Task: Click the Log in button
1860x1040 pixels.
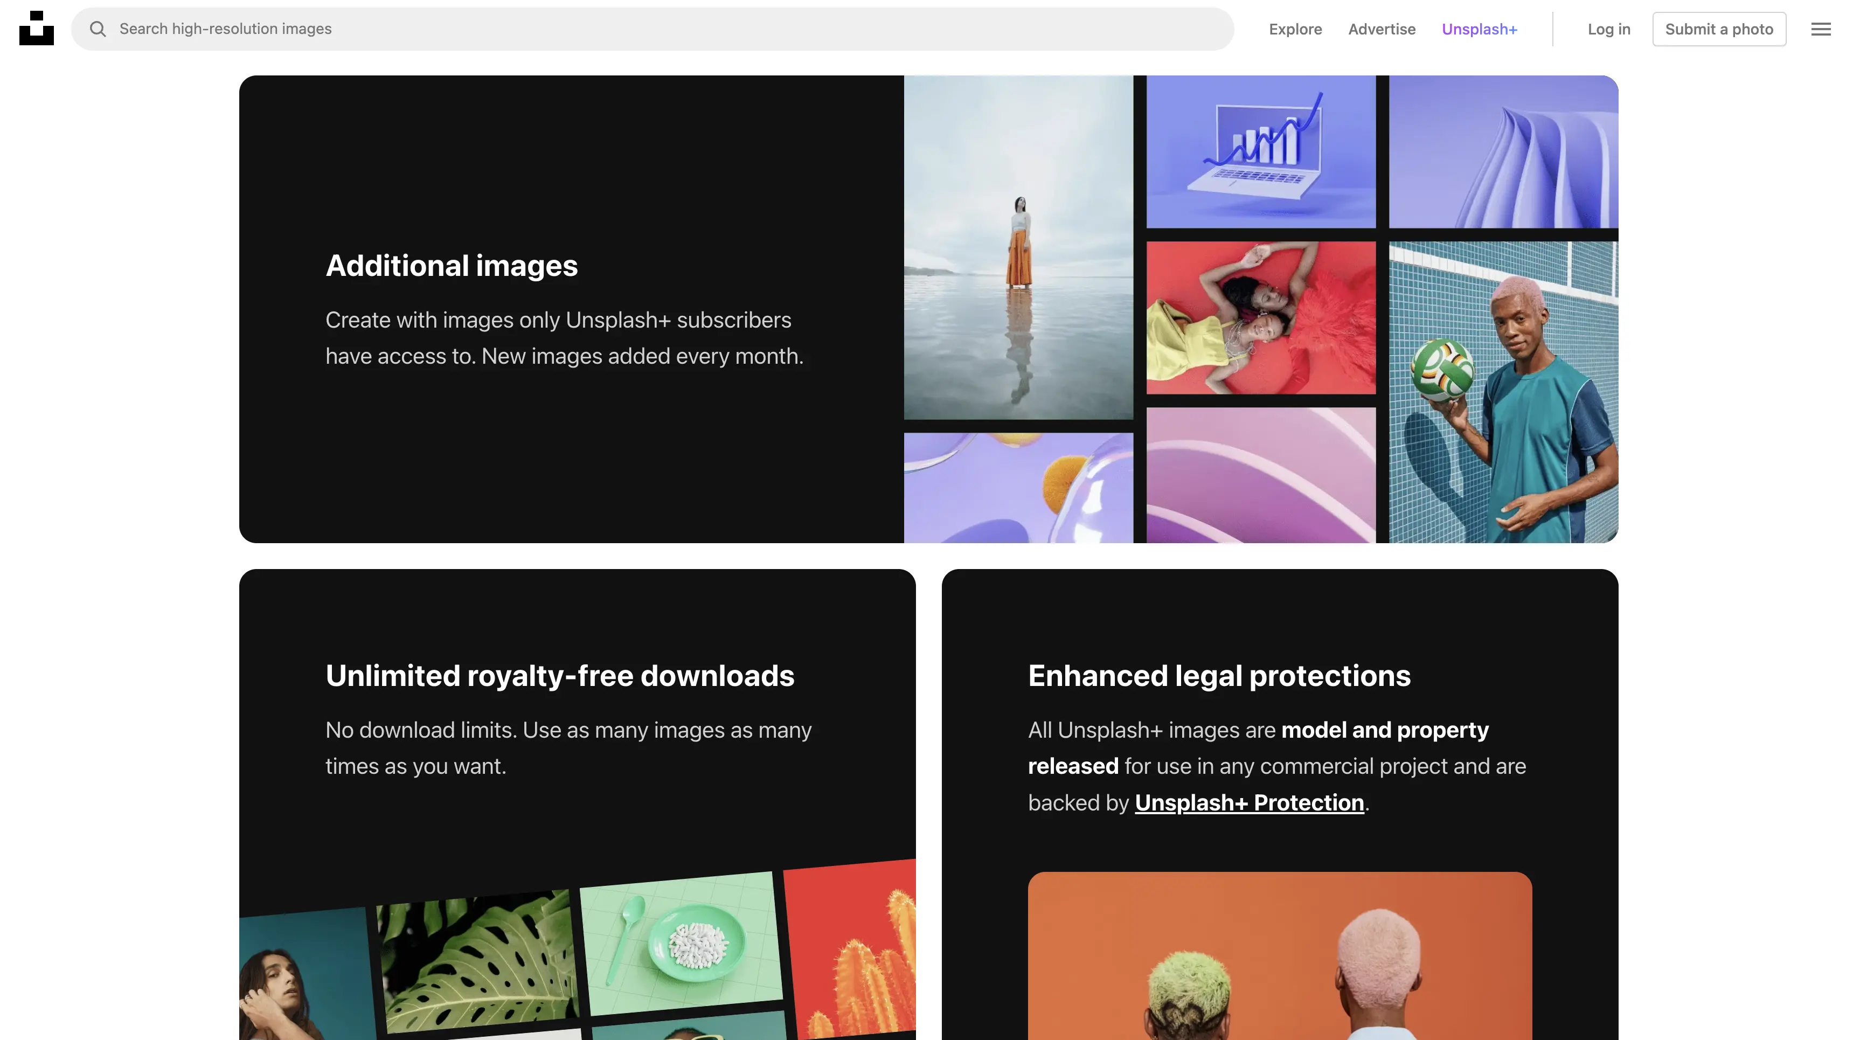Action: [1609, 28]
